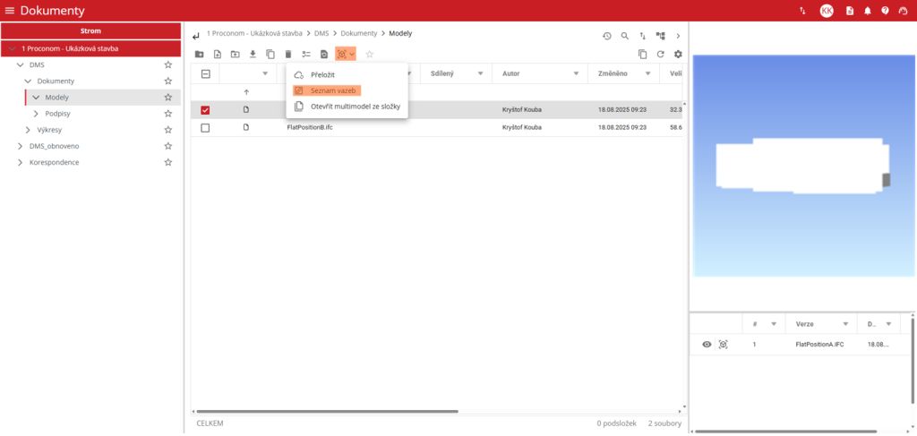Click the 'Dokumenty' breadcrumb link
917x436 pixels.
click(x=358, y=33)
